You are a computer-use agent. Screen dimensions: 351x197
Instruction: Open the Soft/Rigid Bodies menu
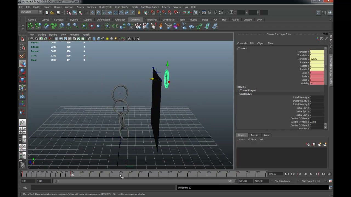tap(150, 7)
